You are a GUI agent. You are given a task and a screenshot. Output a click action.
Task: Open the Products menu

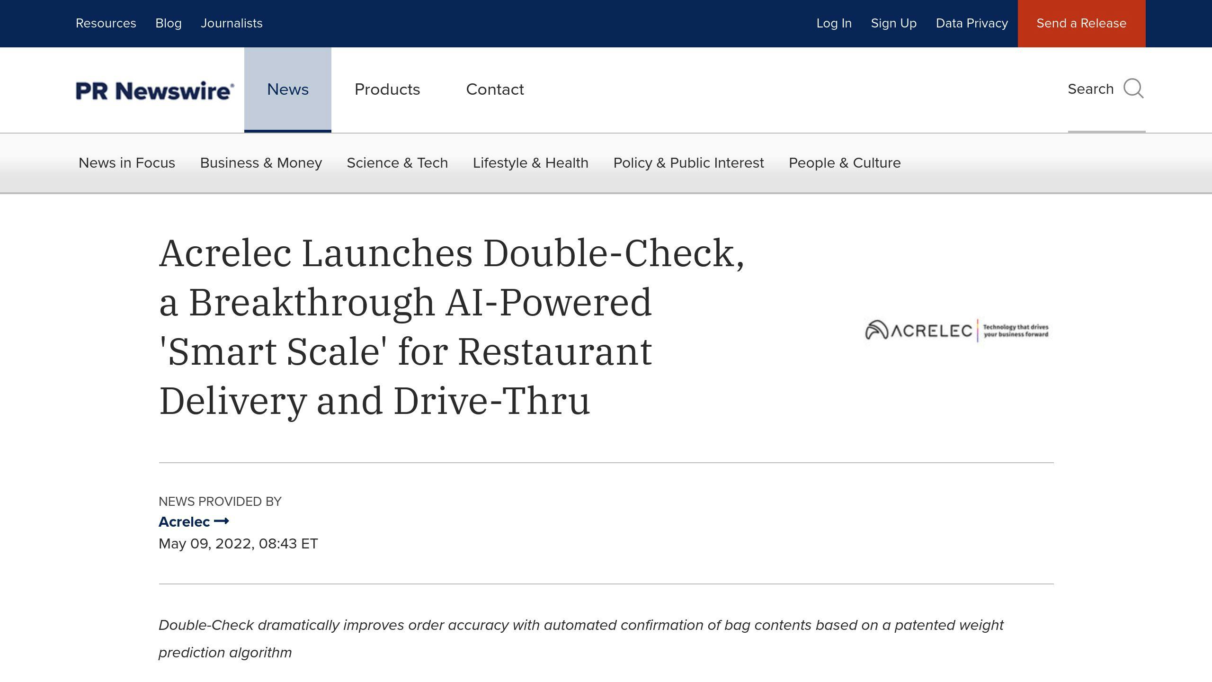[x=387, y=90]
